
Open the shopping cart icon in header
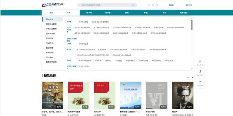click(x=153, y=5)
